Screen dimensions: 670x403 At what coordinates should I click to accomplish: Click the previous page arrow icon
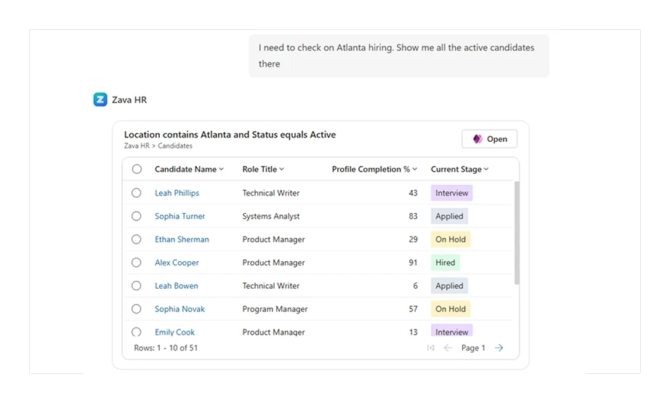(x=448, y=348)
